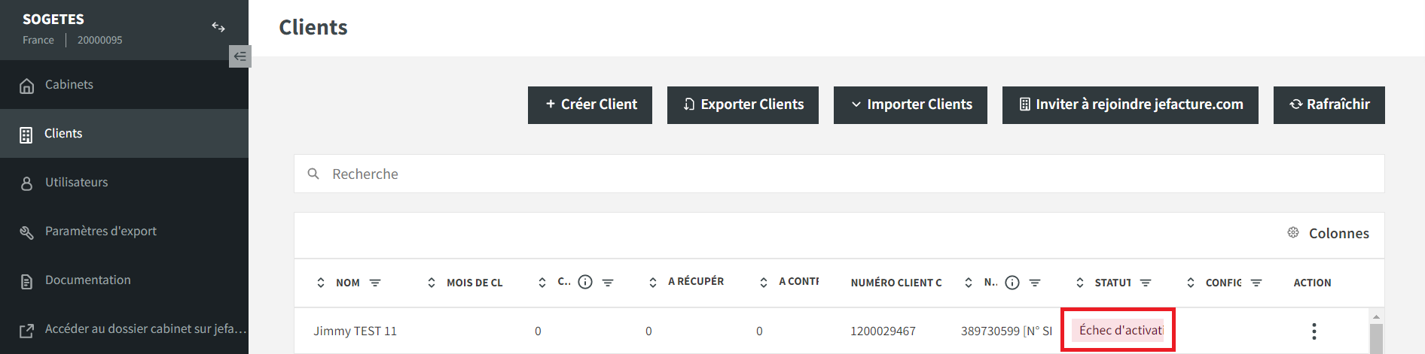This screenshot has width=1425, height=354.
Task: Switch cabinet using the swap arrows icon
Action: tap(218, 27)
